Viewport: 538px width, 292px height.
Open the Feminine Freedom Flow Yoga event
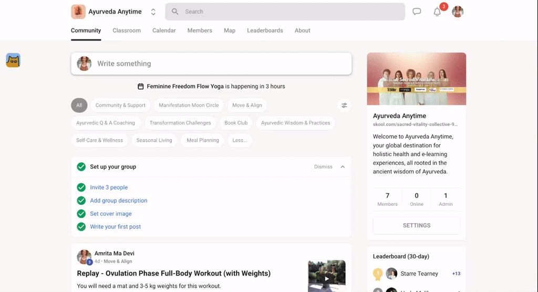point(185,87)
